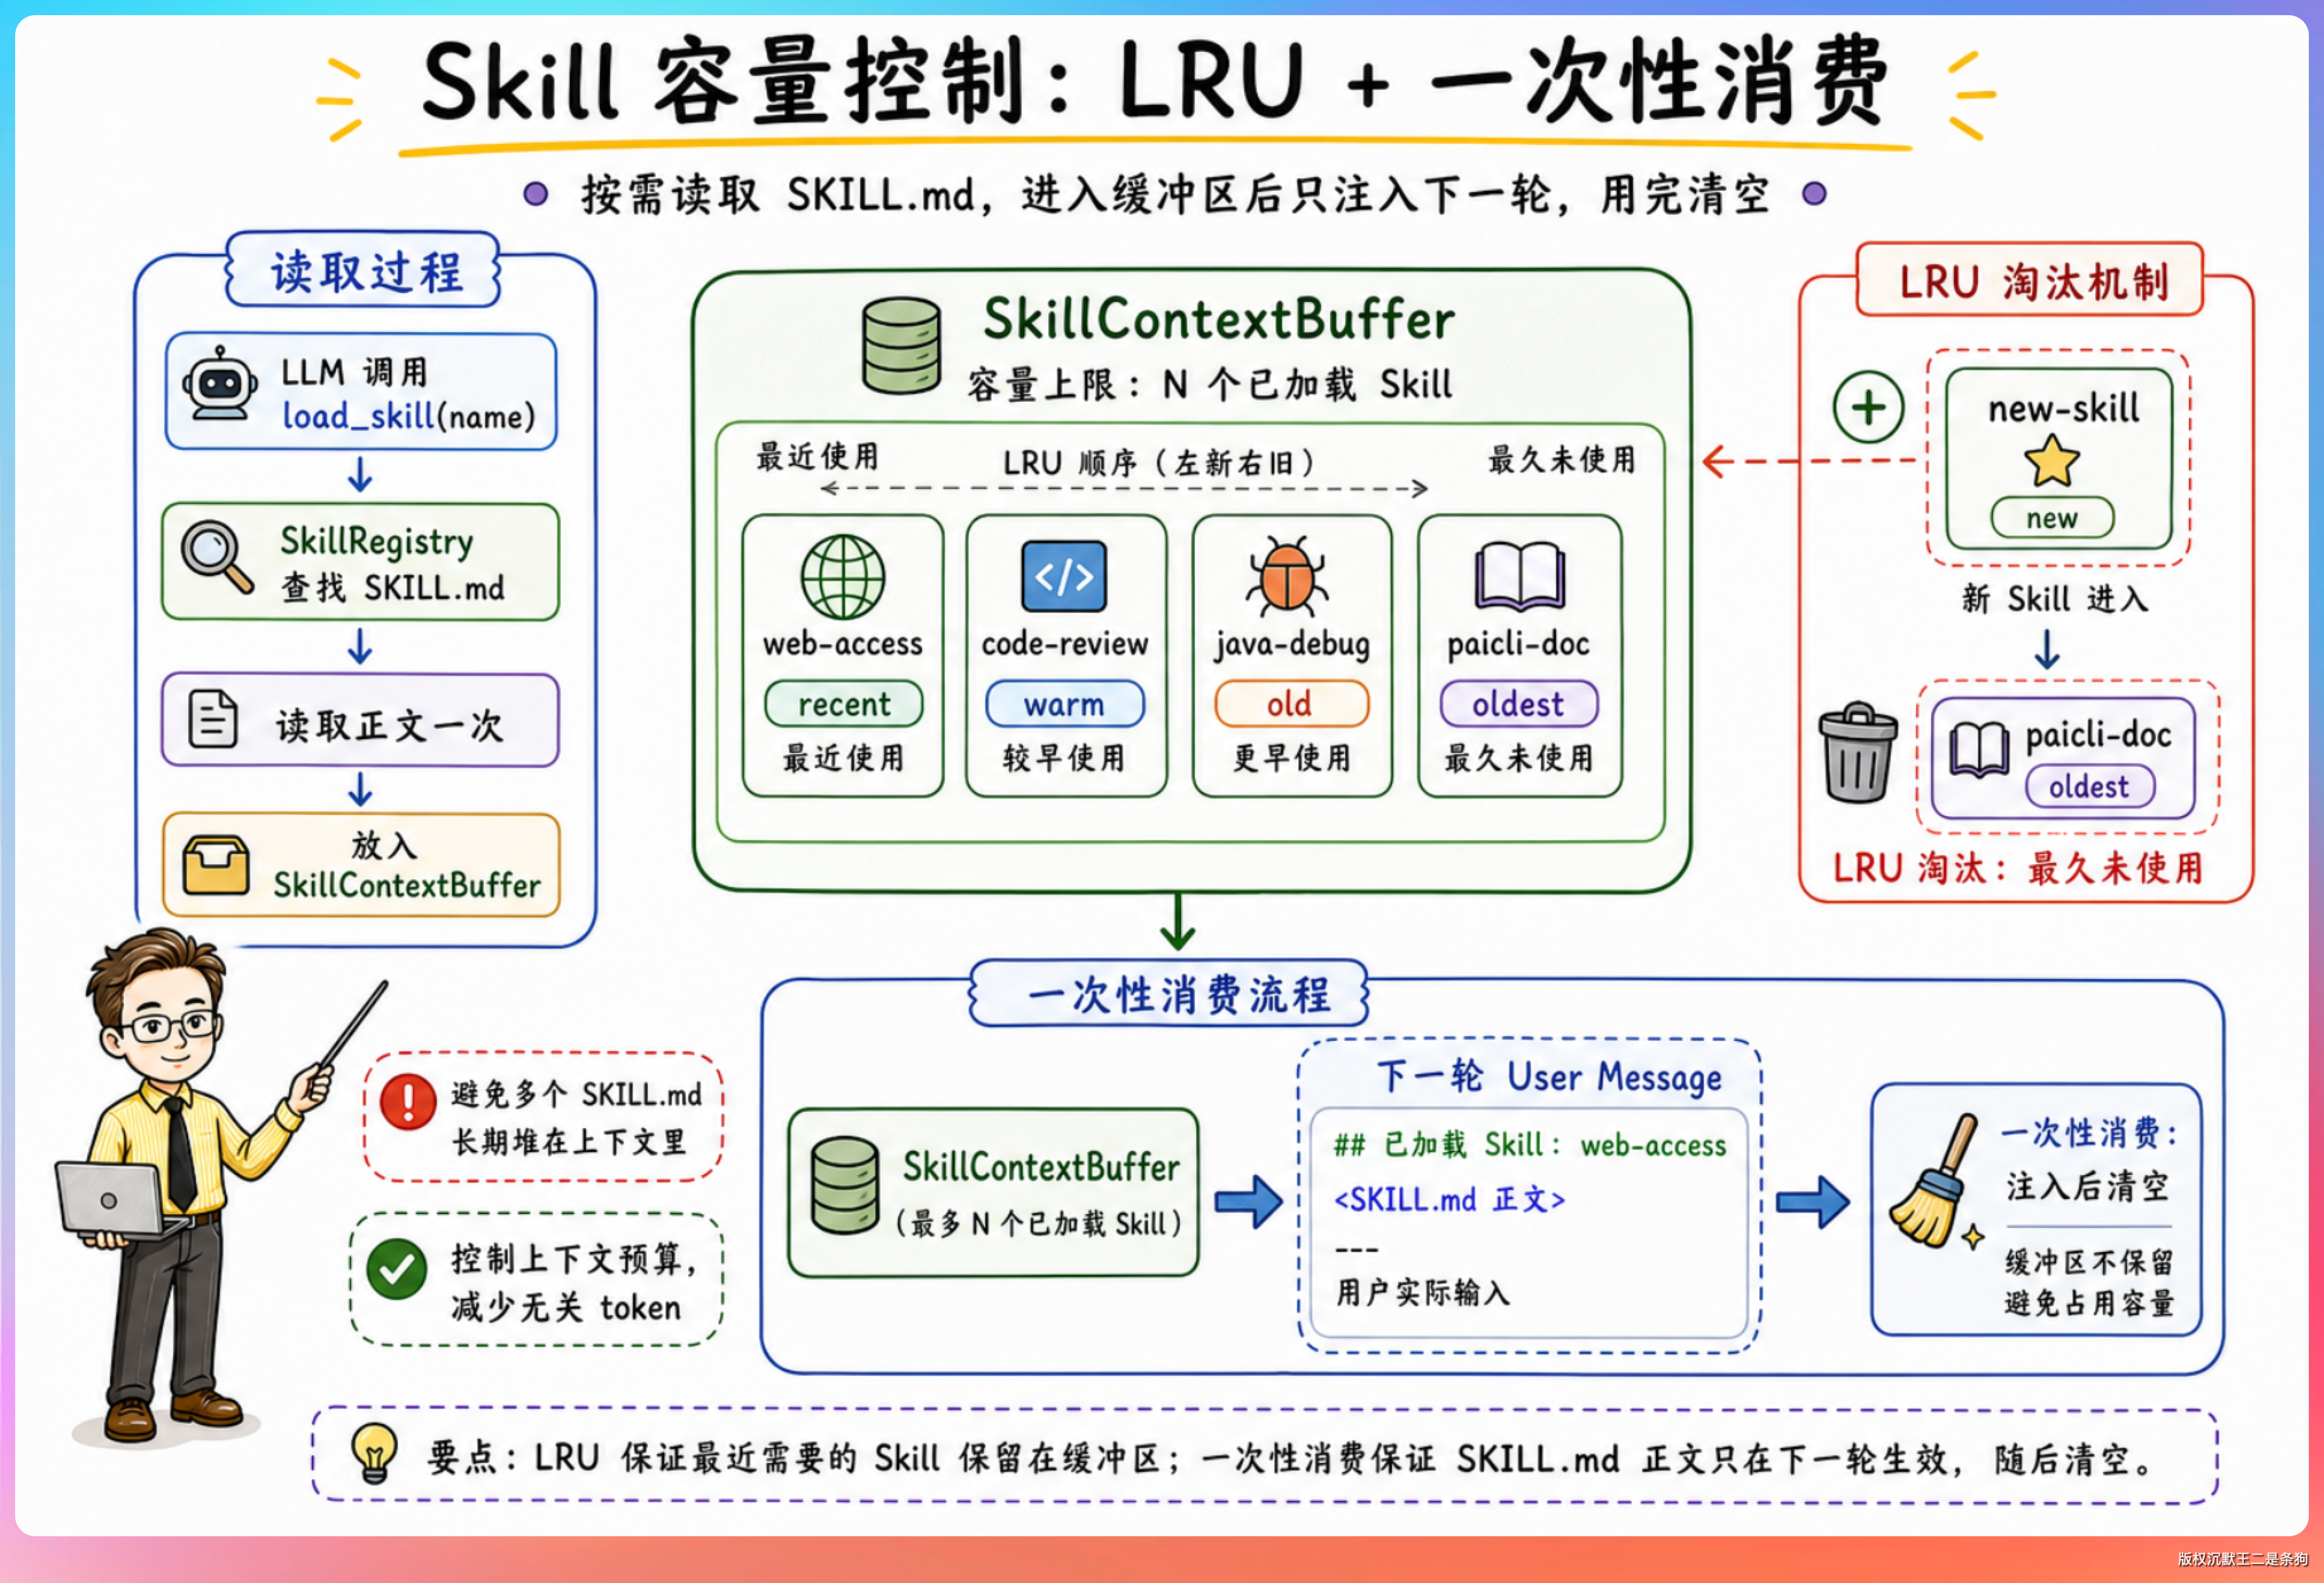The image size is (2324, 1583).
Task: Click the code-review card label
Action: click(x=1065, y=643)
